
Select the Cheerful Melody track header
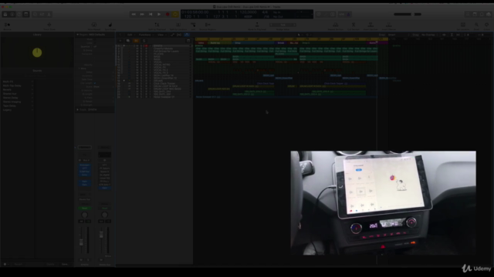pos(154,48)
